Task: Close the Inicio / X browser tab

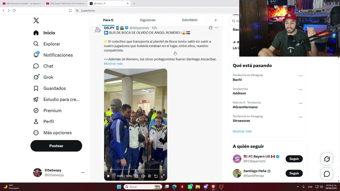Action: pos(127,3)
